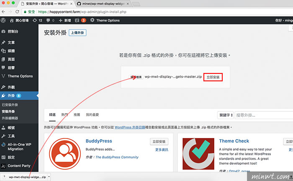Open the 關鍵字 search type dropdown
Viewport: 293px width, 181px height.
click(226, 115)
